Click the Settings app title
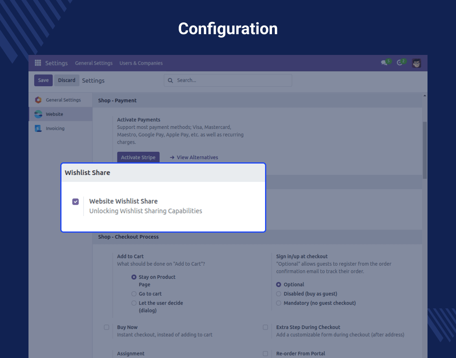 pyautogui.click(x=57, y=63)
